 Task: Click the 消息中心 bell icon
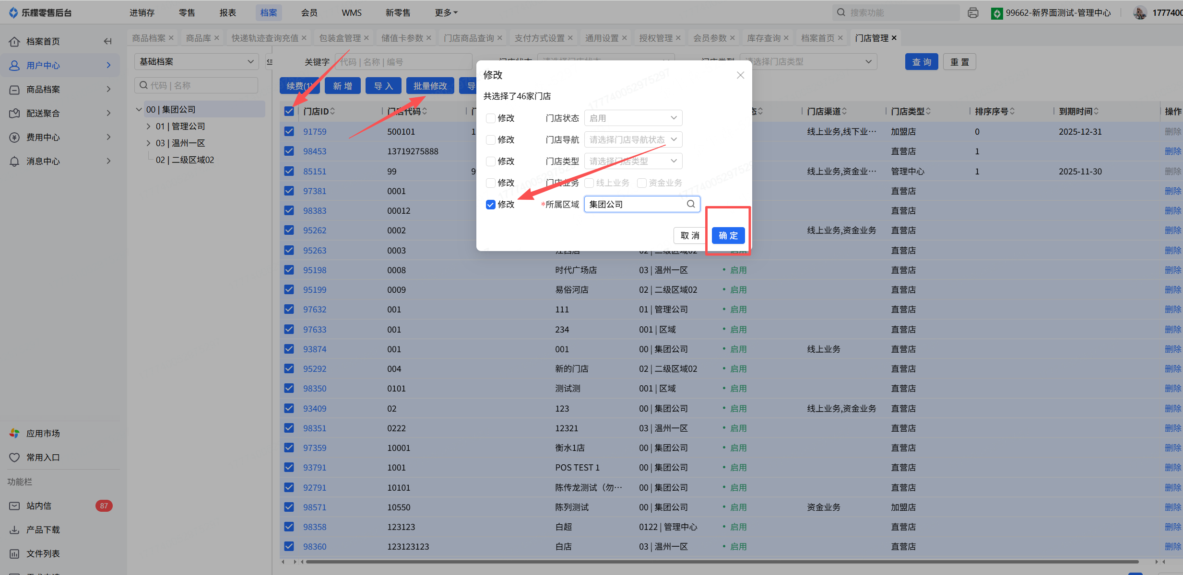(x=15, y=161)
